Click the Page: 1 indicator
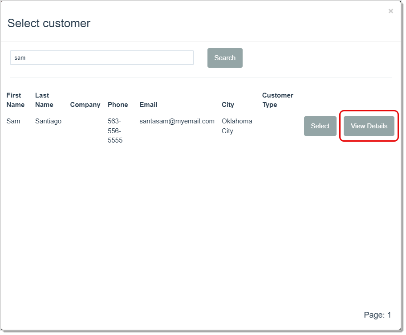406x335 pixels. tap(378, 315)
